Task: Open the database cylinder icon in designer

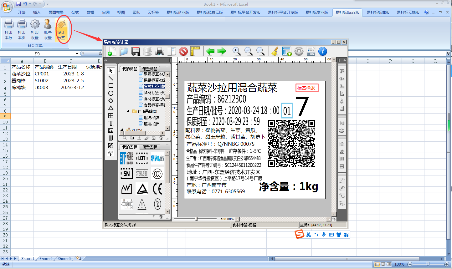Action: (147, 51)
